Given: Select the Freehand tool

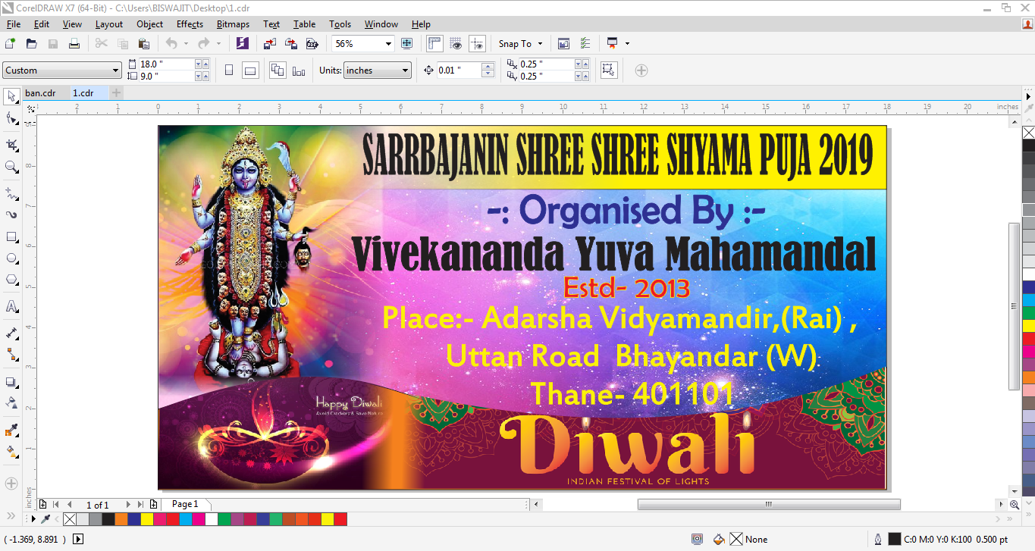Looking at the screenshot, I should 11,193.
